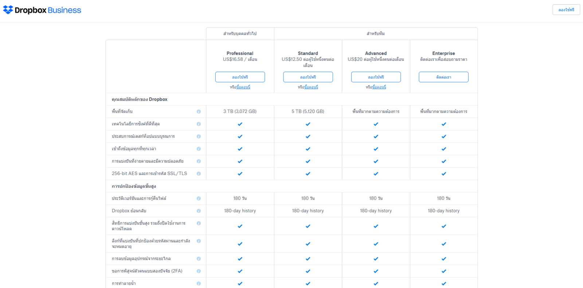
Task: Click Enterprise checkmark in ประสบการณ์เดสก์ท็อปแบบบูรณาการ row
Action: click(444, 137)
